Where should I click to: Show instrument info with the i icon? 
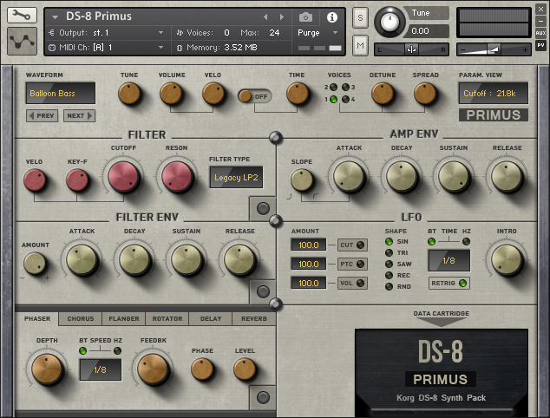pos(332,17)
